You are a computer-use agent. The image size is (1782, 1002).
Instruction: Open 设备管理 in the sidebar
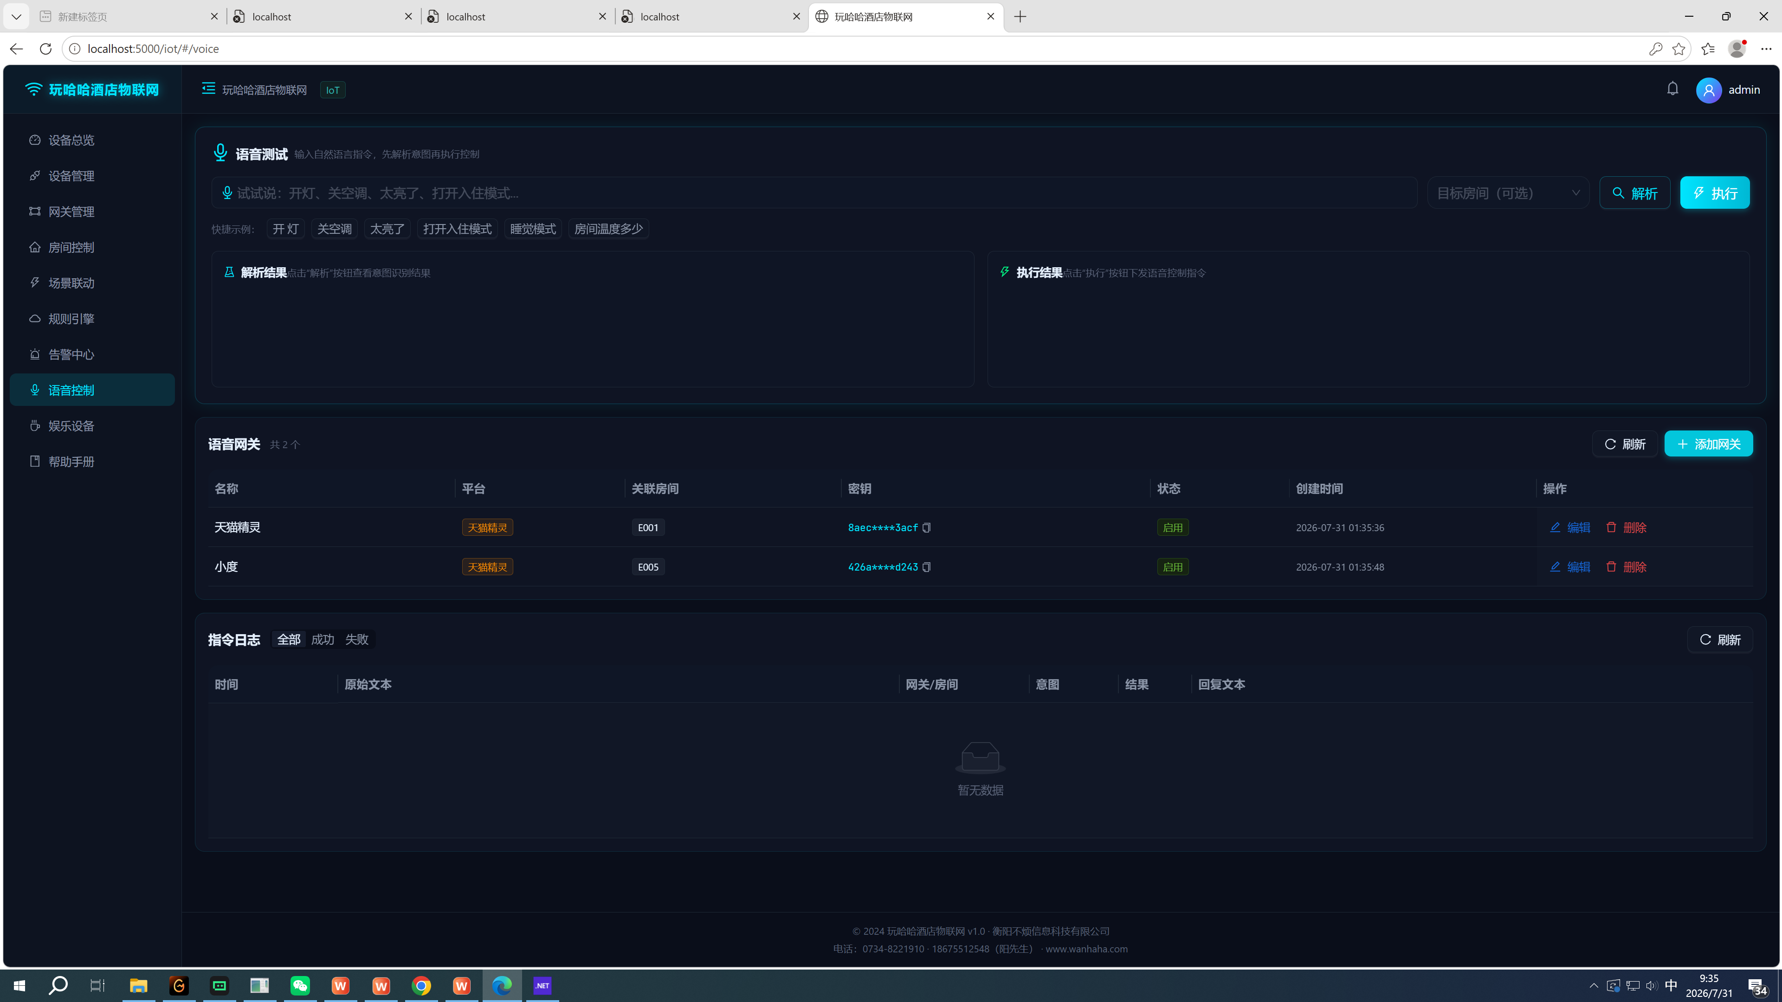(93, 176)
